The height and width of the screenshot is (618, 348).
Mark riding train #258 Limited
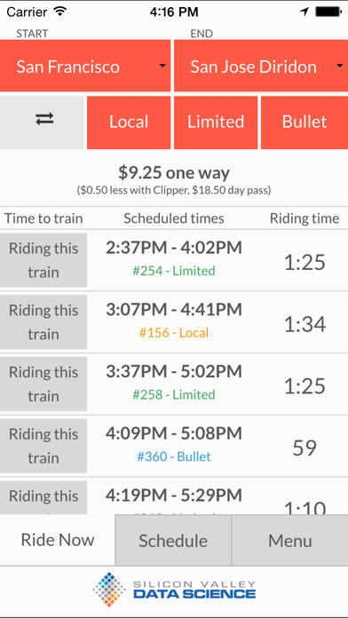coord(43,384)
